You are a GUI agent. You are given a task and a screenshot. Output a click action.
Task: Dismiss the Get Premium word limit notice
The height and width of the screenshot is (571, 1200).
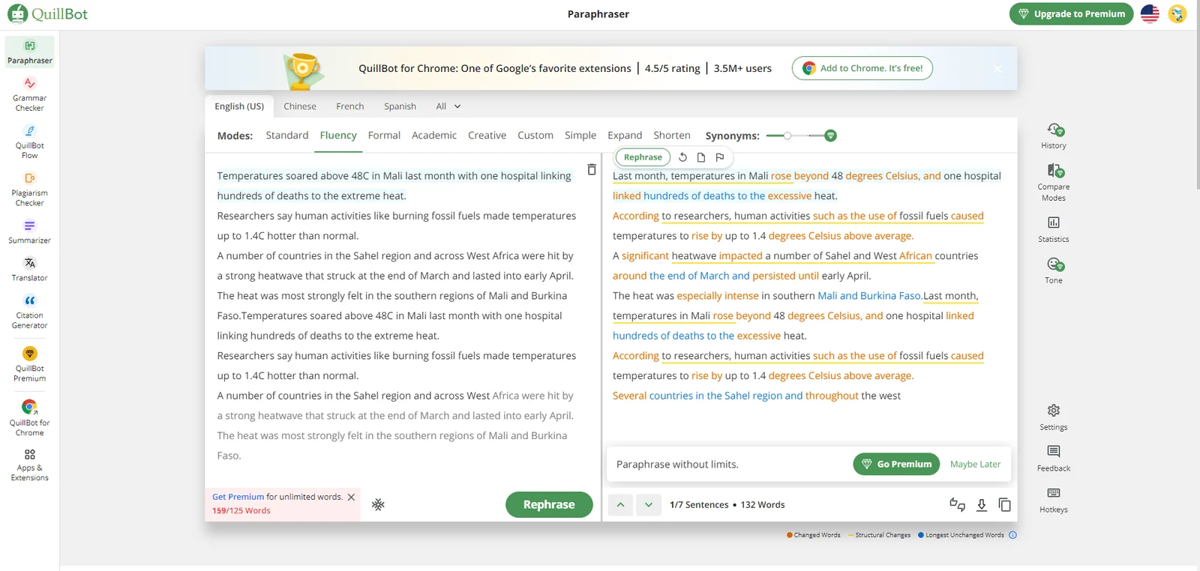[x=351, y=497]
